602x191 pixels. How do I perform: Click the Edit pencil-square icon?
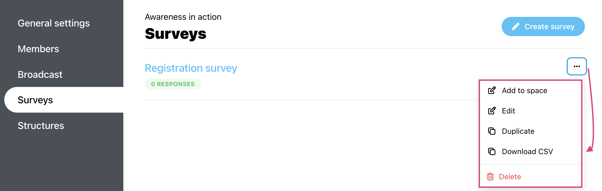coord(492,111)
